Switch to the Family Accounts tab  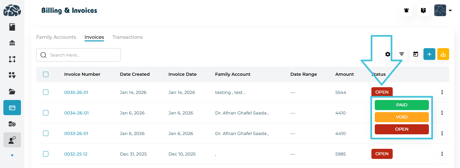click(56, 37)
